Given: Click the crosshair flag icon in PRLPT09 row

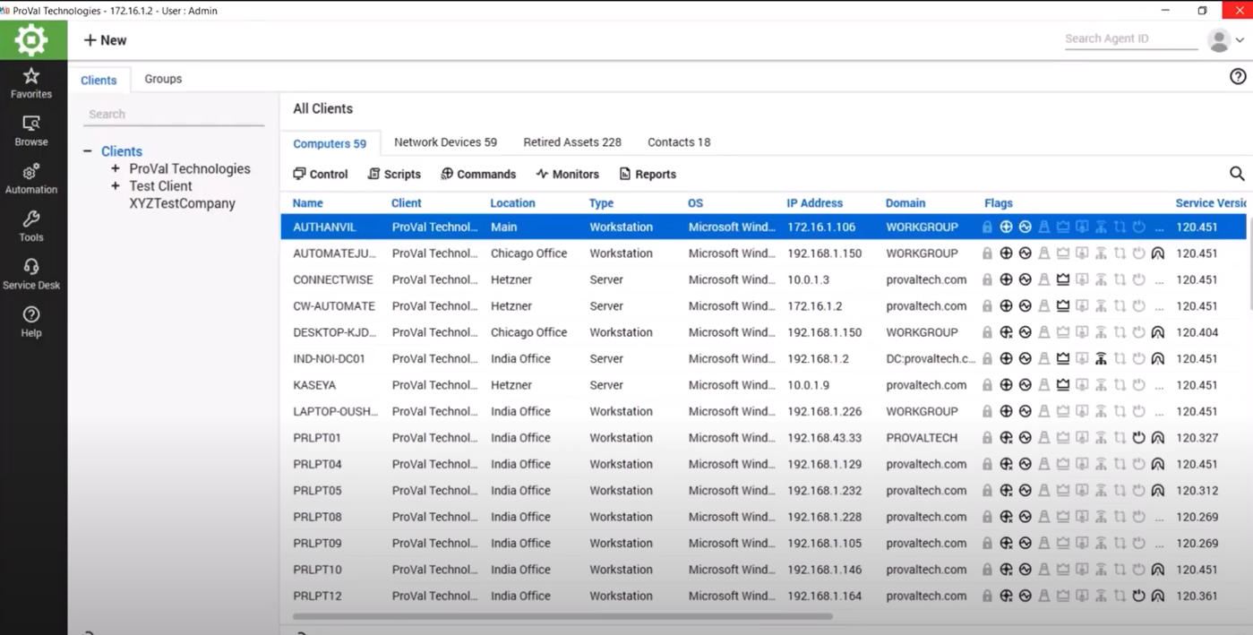Looking at the screenshot, I should click(1006, 544).
